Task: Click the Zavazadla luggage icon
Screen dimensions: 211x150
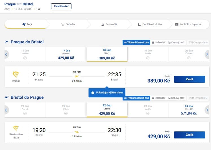Action: click(103, 24)
